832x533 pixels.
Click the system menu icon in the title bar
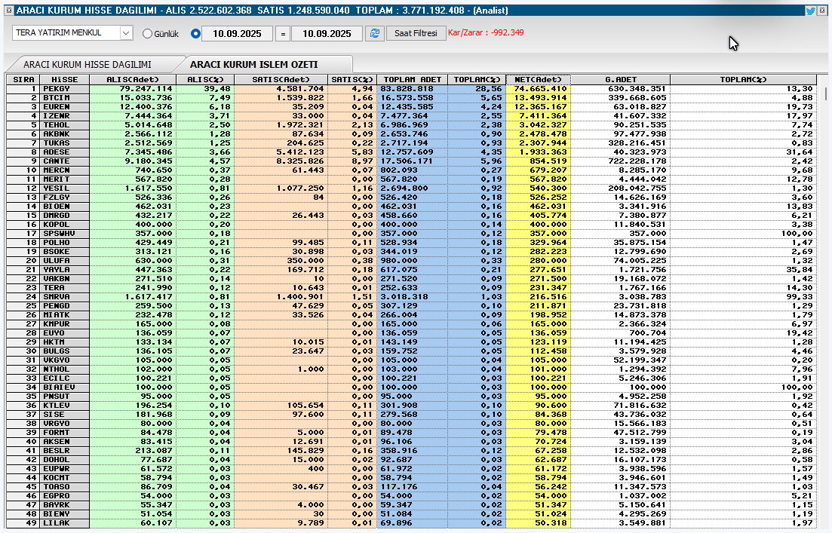[9, 10]
